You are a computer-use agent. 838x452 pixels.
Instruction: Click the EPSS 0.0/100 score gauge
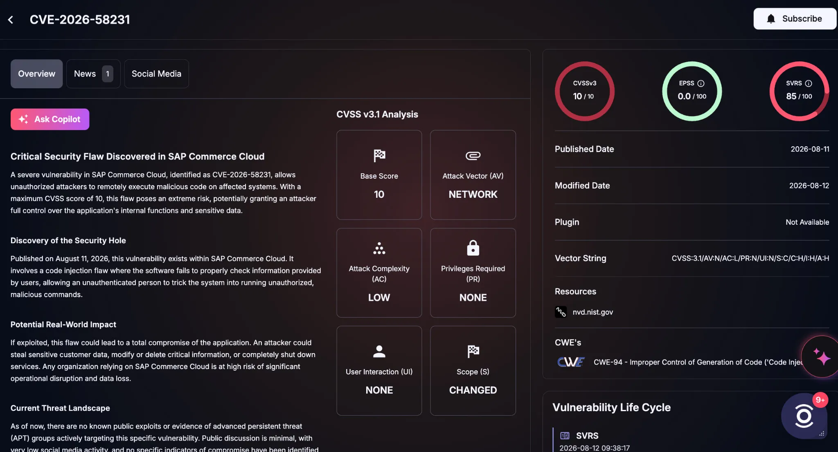tap(692, 91)
